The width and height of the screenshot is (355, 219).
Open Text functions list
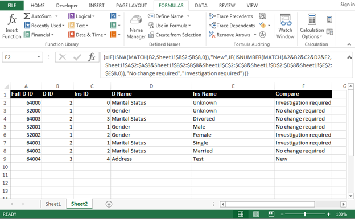(x=79, y=26)
